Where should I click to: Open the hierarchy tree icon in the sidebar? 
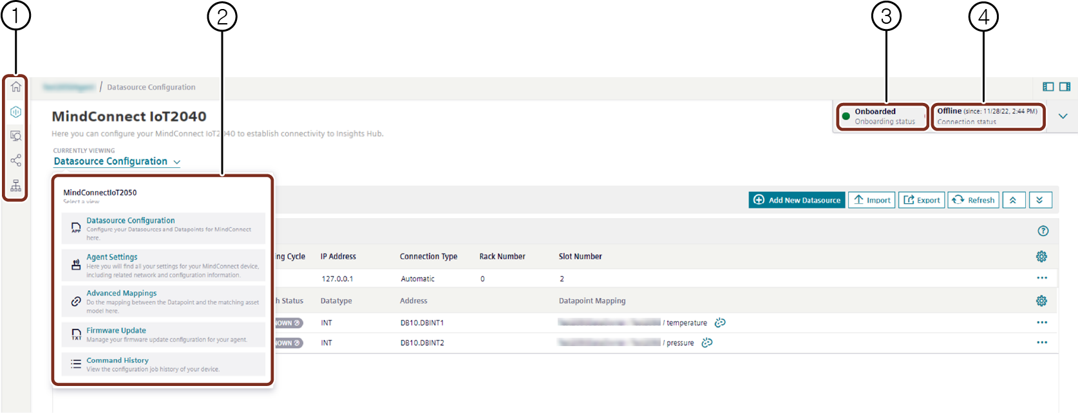(x=16, y=186)
